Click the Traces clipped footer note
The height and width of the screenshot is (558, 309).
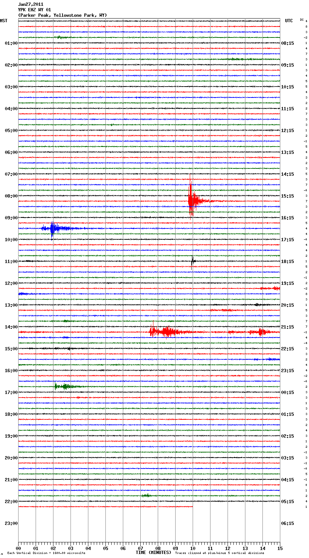tap(220, 553)
